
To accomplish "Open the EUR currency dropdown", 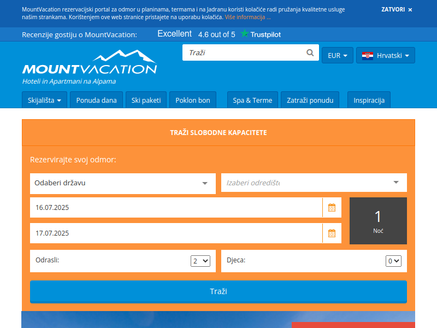I will tap(337, 55).
